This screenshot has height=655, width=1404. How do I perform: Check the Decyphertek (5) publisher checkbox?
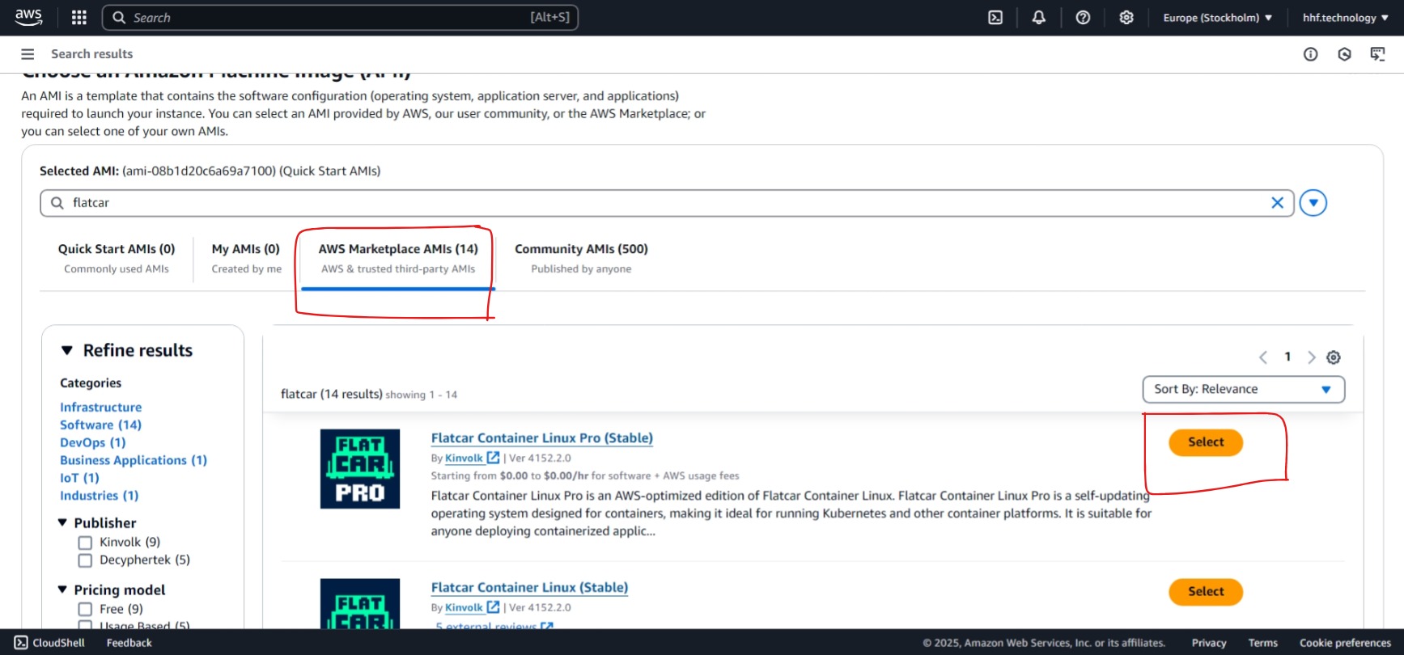[x=85, y=560]
